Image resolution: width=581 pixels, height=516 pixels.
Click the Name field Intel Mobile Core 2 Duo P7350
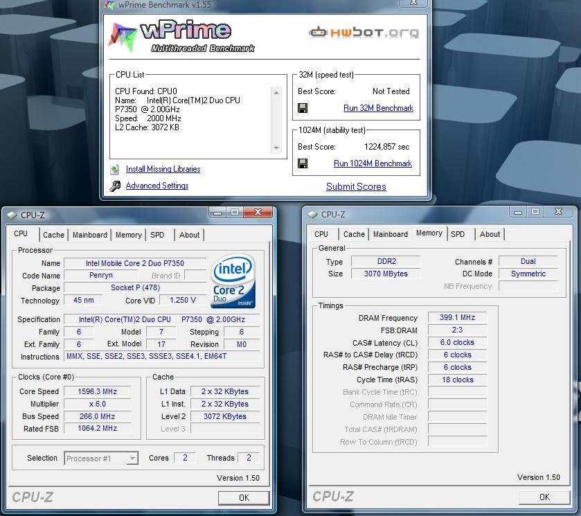[x=135, y=263]
